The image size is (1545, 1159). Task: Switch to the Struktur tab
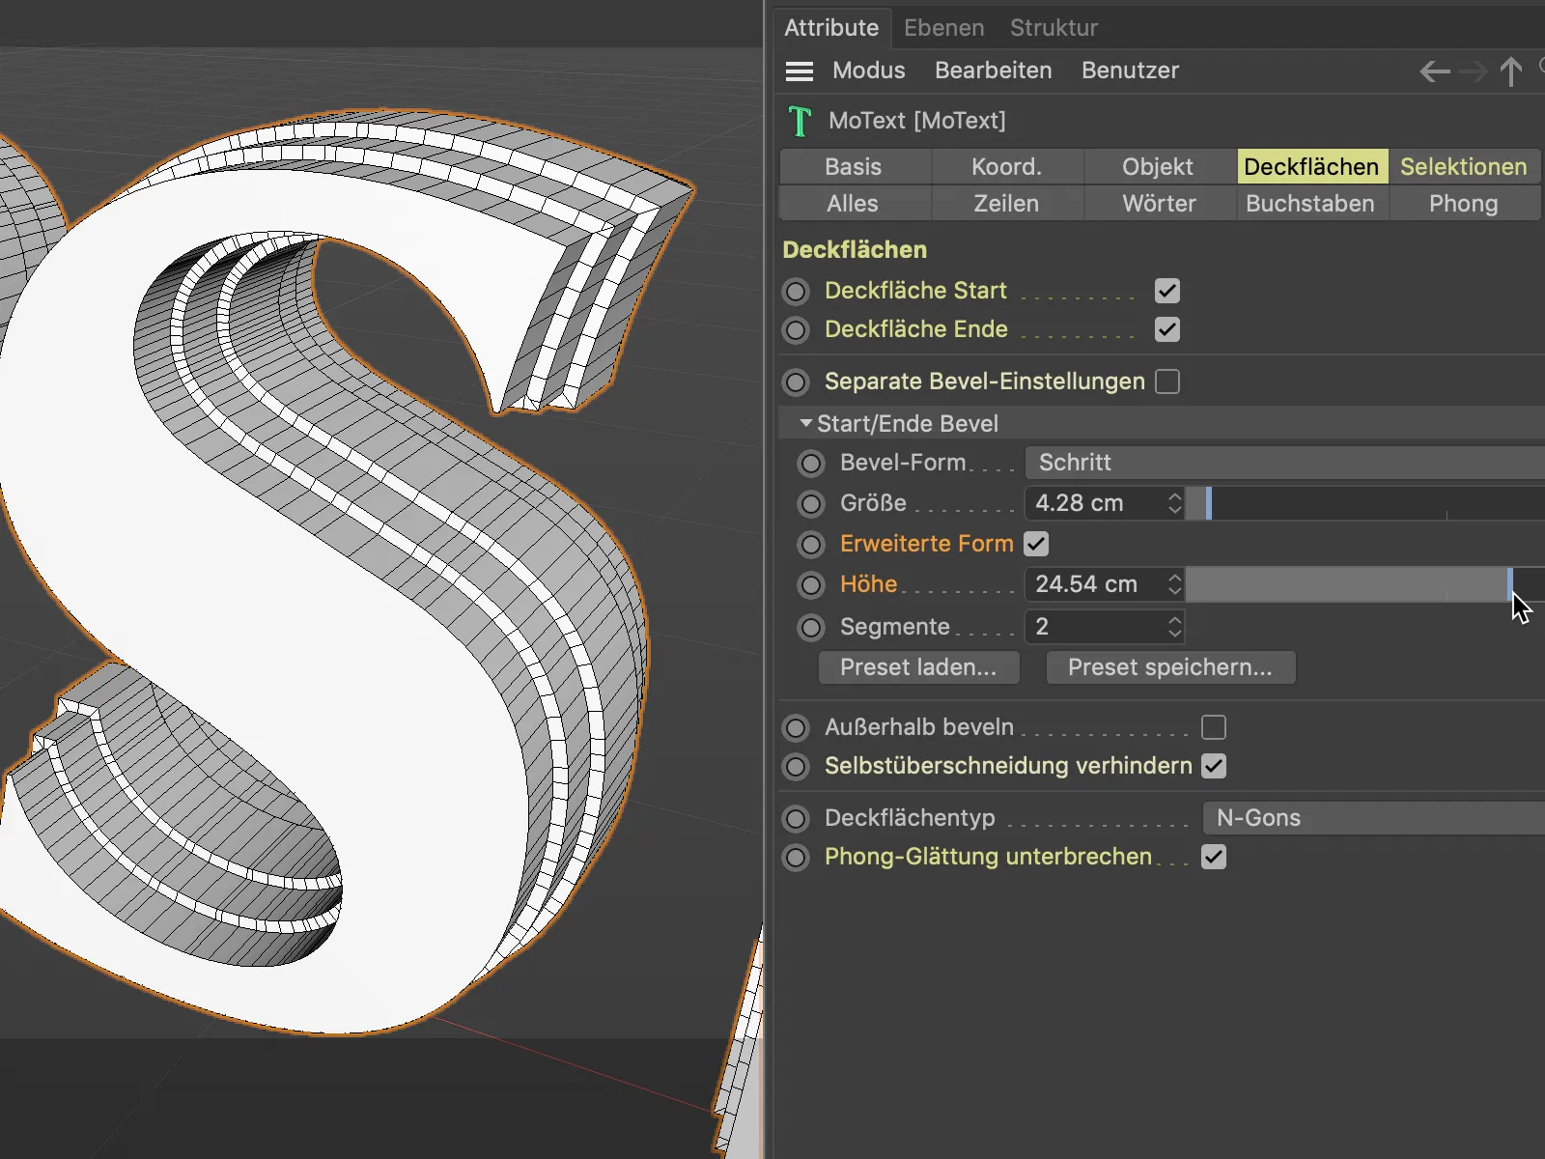pyautogui.click(x=1053, y=28)
